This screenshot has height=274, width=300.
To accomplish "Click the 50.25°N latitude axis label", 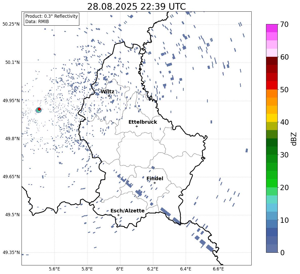I will point(11,24).
